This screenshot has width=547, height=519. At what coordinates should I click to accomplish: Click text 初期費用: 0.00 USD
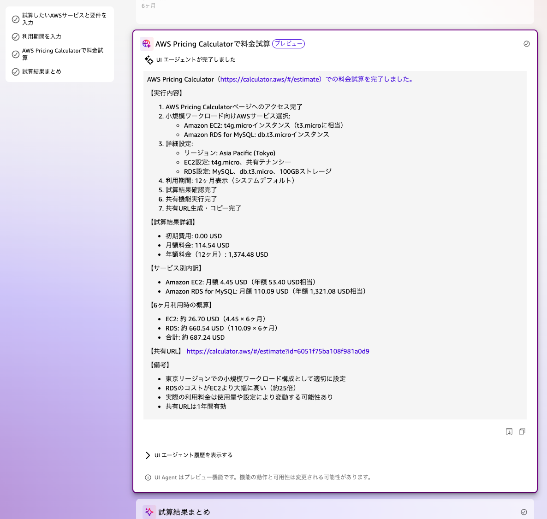coord(194,236)
